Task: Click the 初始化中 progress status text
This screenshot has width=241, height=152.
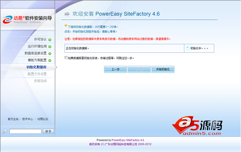Action: pyautogui.click(x=199, y=48)
